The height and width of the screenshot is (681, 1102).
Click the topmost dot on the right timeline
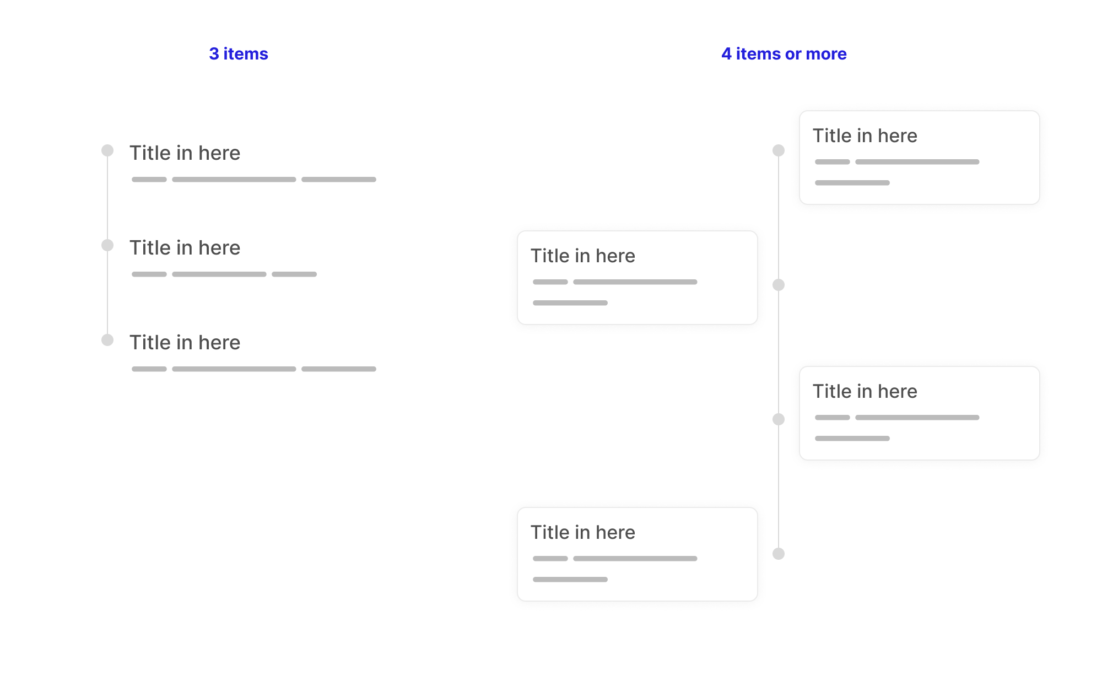[778, 150]
